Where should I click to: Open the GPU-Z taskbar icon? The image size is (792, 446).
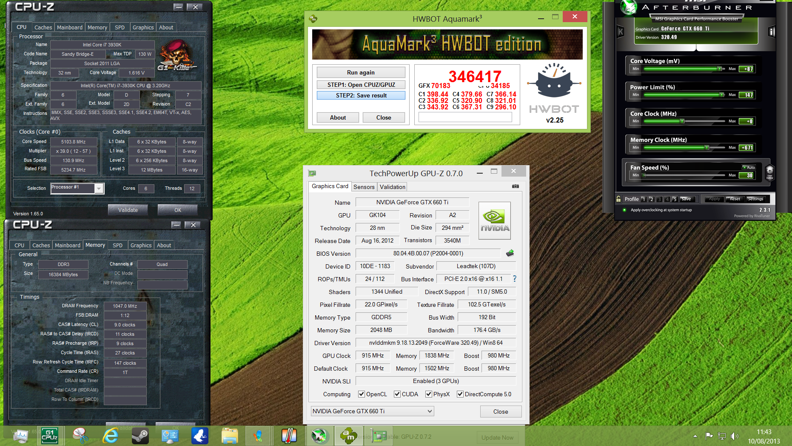(x=379, y=435)
